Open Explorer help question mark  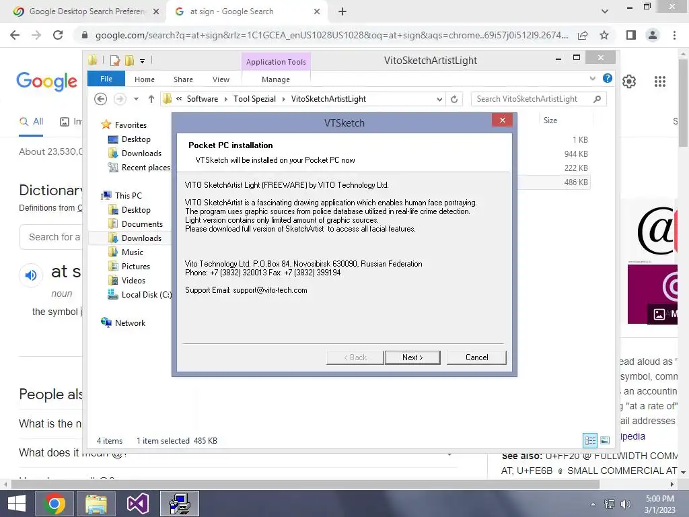coord(608,78)
